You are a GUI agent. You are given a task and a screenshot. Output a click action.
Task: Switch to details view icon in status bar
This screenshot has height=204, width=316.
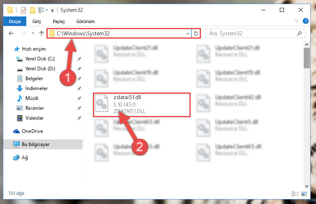295,194
